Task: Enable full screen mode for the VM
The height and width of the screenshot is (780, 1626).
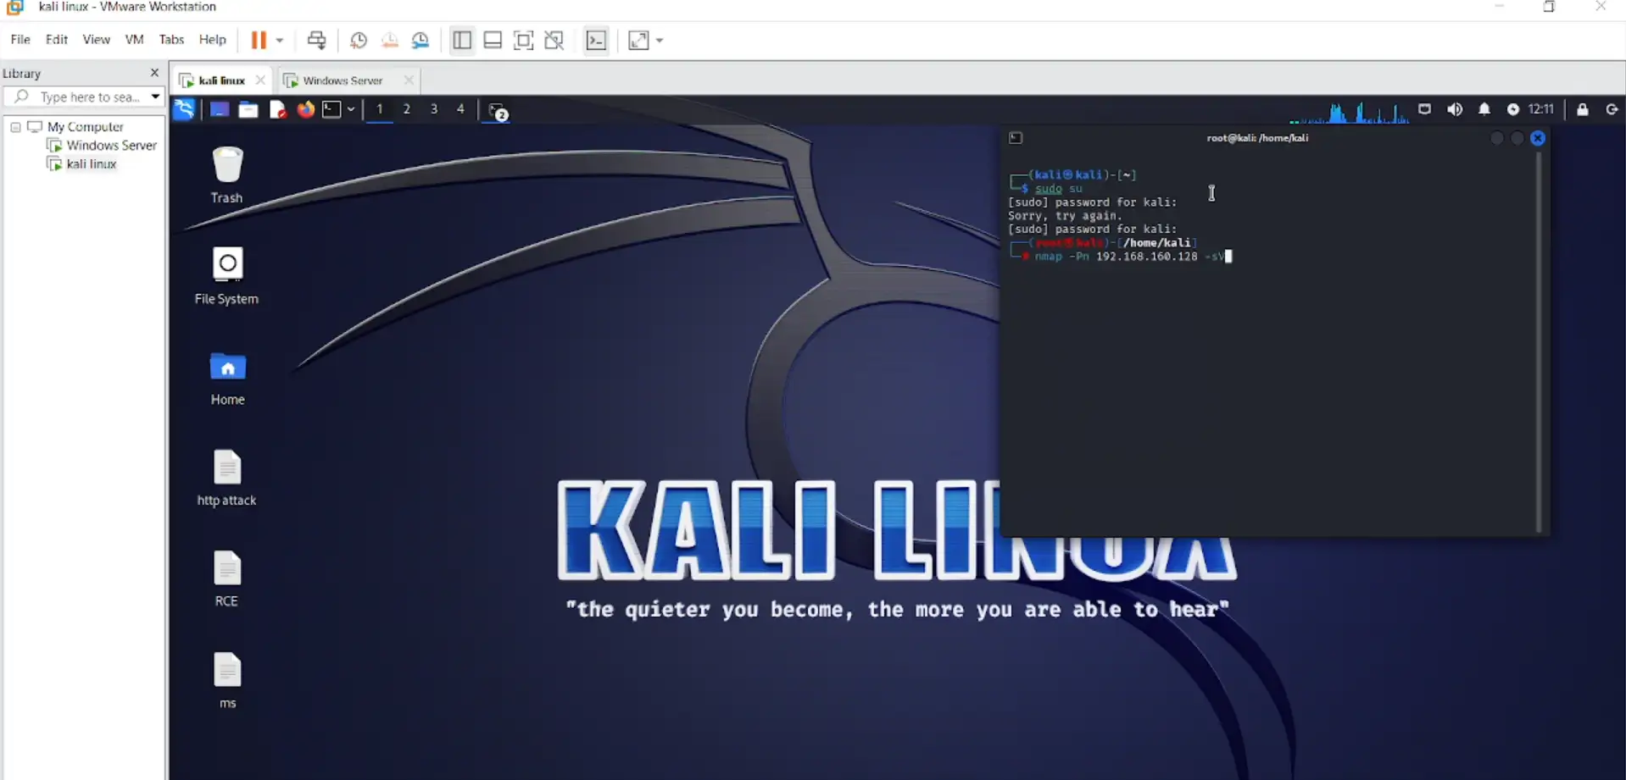Action: [523, 40]
